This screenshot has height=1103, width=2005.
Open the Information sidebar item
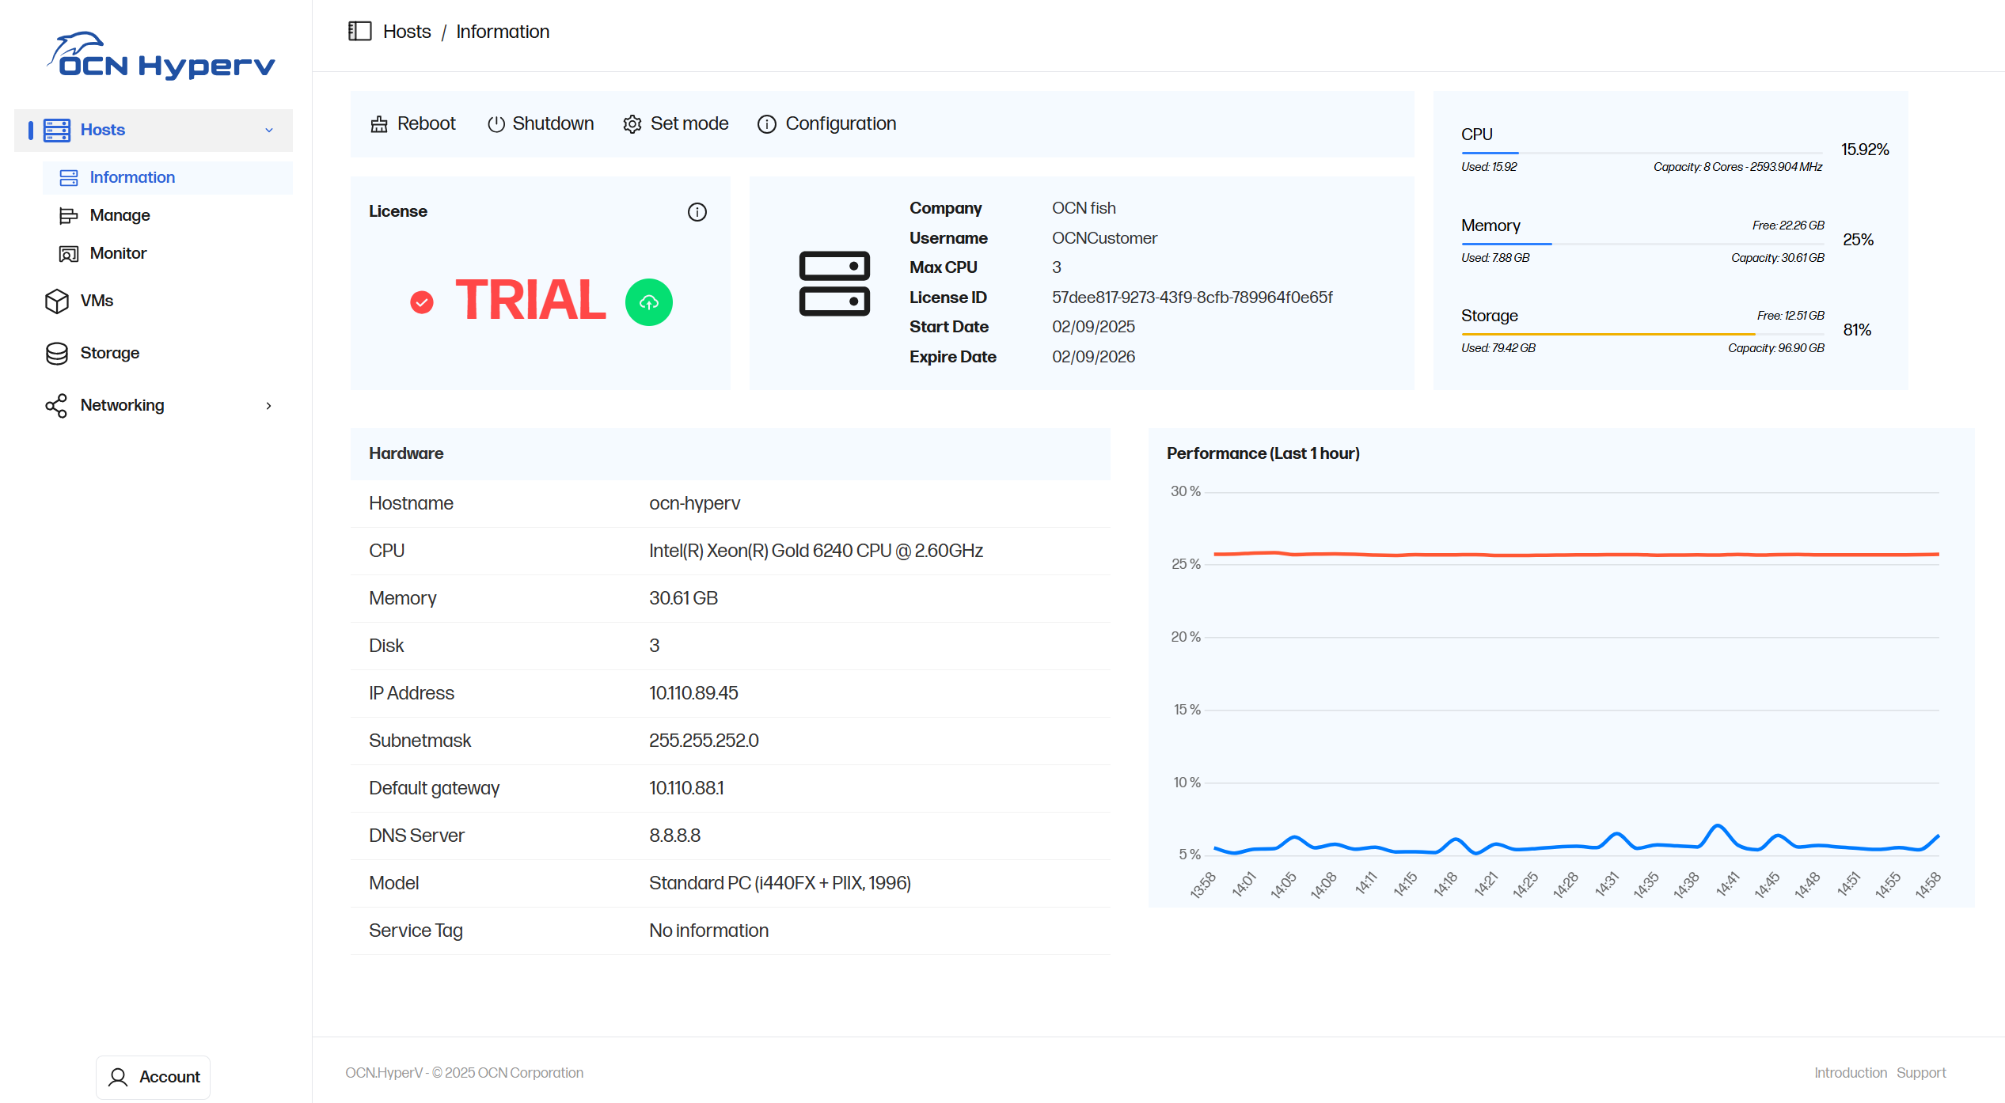132,177
